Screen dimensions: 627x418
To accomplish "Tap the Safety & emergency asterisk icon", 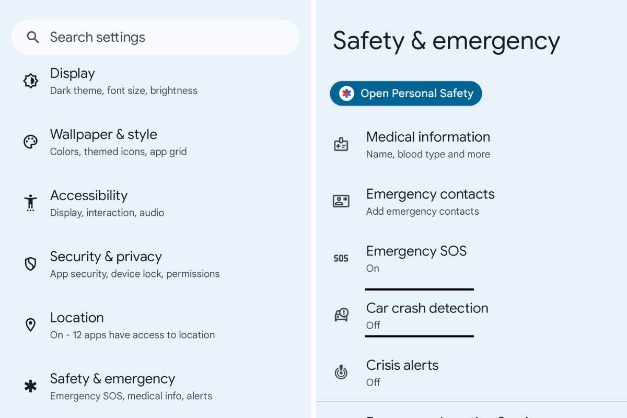I will pyautogui.click(x=31, y=386).
